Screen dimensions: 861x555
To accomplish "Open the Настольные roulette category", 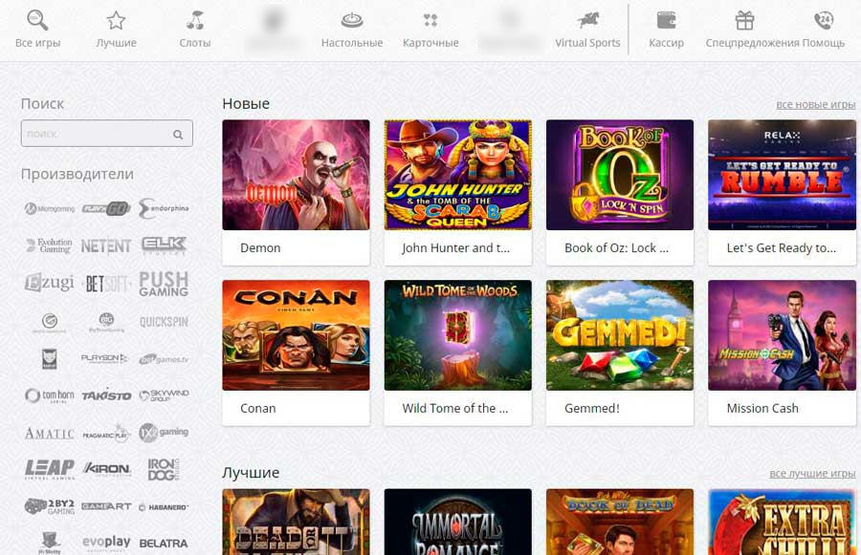I will [x=352, y=30].
